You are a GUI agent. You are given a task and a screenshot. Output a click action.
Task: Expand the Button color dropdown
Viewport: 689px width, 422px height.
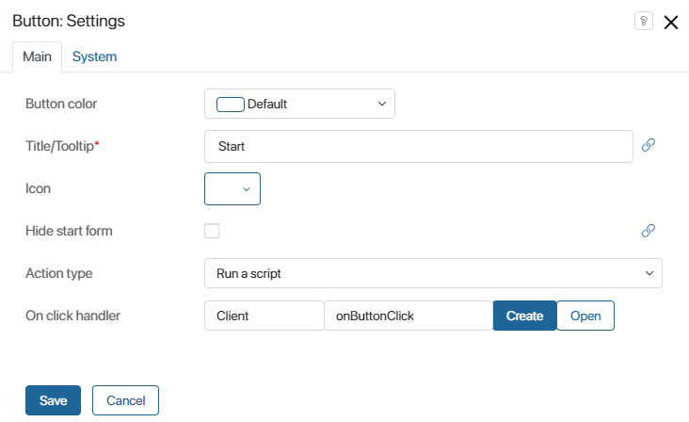(x=299, y=104)
